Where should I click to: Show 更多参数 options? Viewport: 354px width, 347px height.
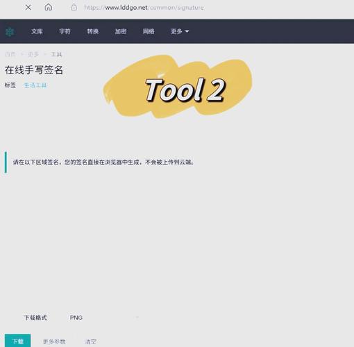coord(54,341)
